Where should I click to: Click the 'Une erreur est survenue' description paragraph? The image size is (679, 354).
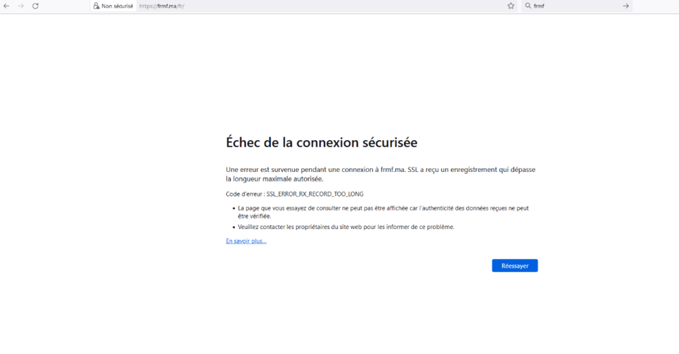(380, 174)
